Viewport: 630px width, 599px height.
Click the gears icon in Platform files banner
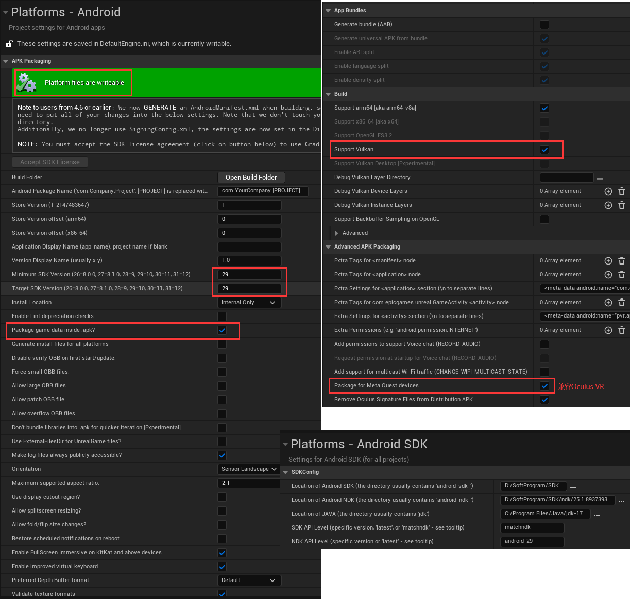pyautogui.click(x=26, y=83)
